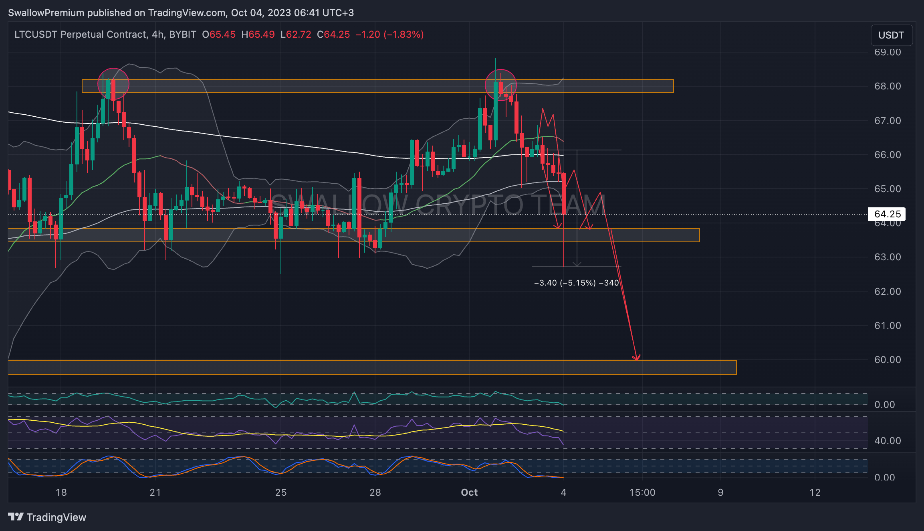Click the USDT currency button
924x531 pixels.
point(891,35)
